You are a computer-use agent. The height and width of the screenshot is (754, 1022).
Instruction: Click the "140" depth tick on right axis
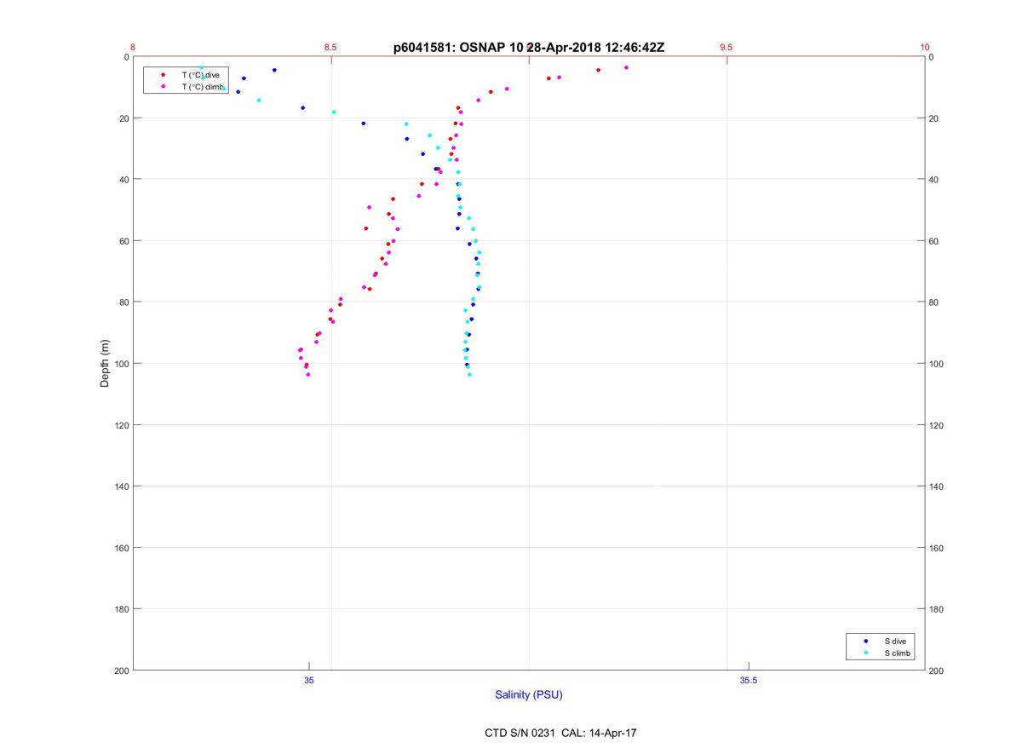938,486
